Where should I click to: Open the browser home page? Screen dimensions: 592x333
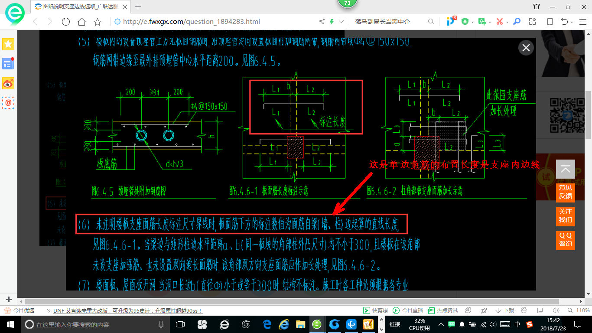(x=81, y=22)
